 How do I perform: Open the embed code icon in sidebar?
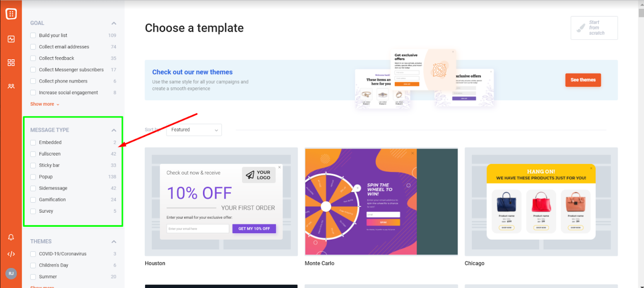pyautogui.click(x=11, y=254)
